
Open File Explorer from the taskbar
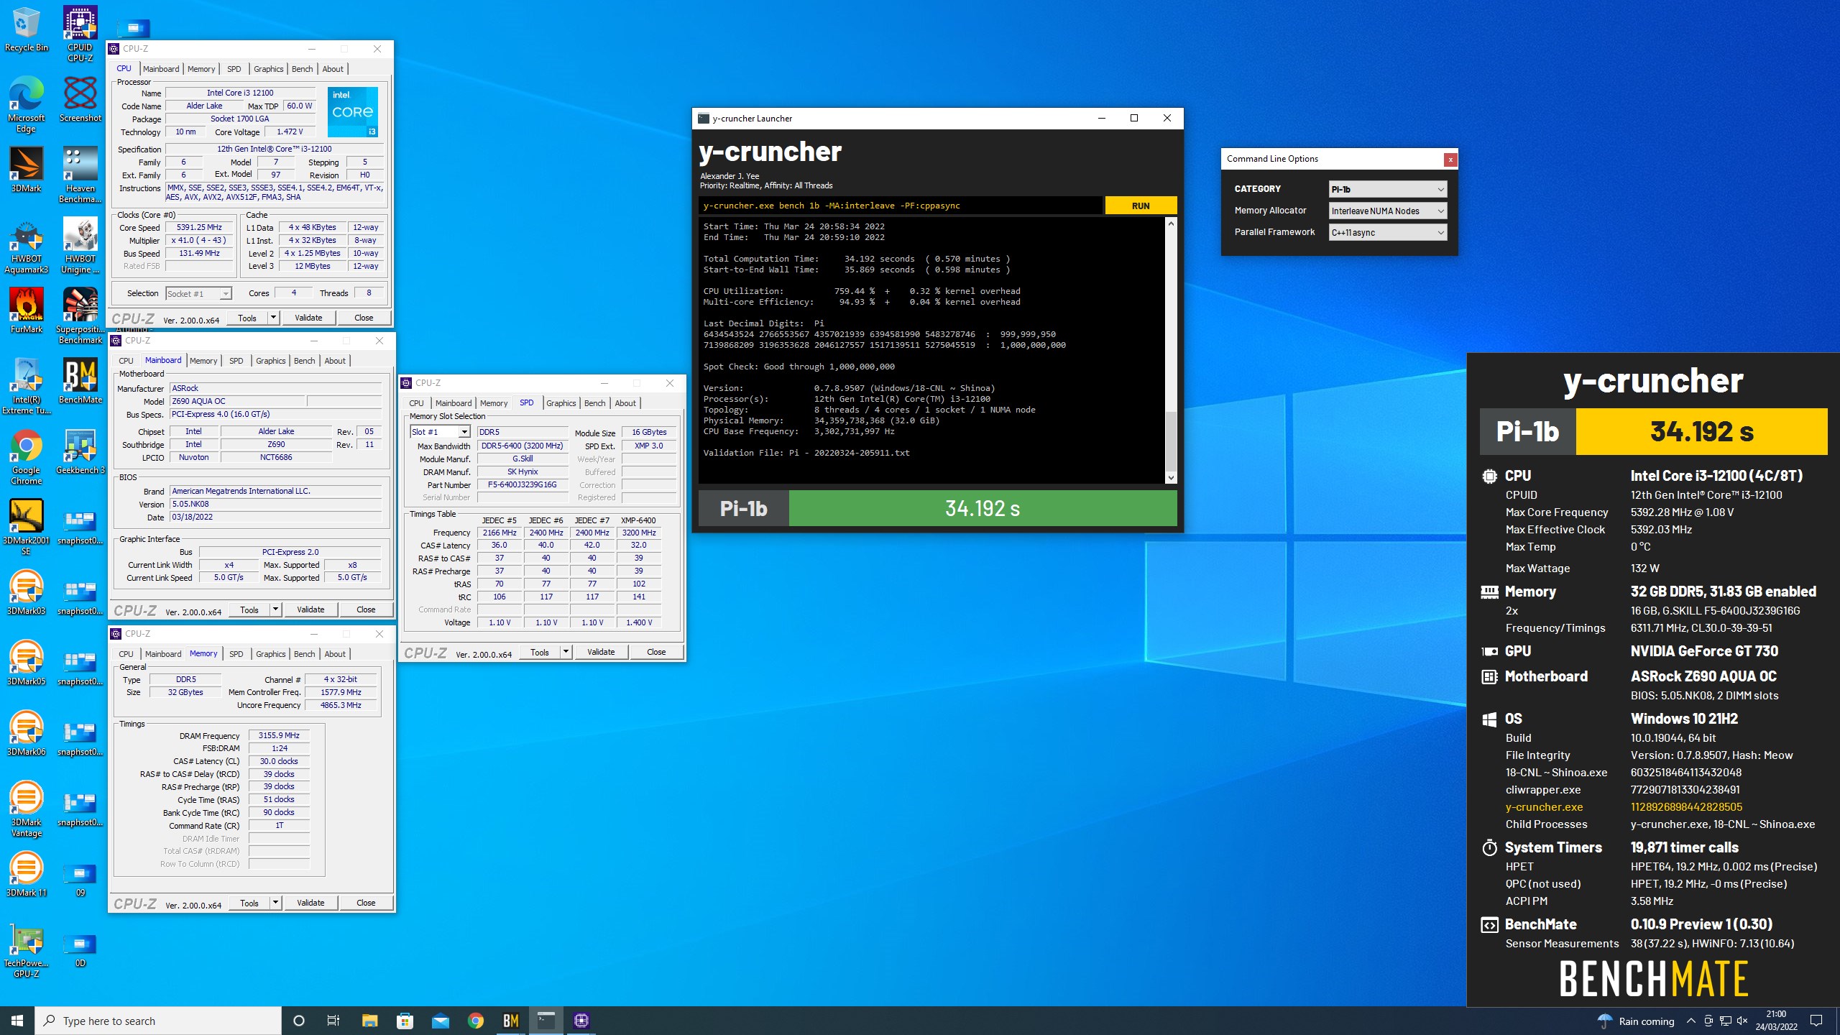pyautogui.click(x=369, y=1021)
